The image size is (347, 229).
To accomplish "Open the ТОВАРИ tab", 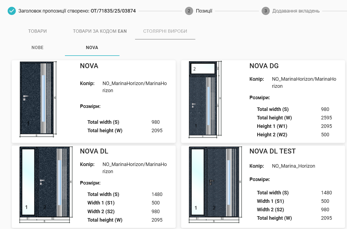I will point(37,31).
